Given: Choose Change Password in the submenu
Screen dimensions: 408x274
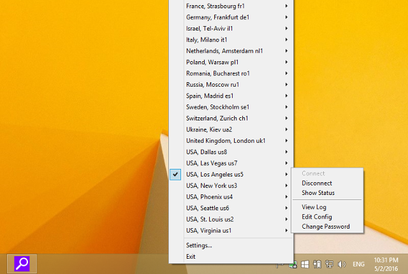Looking at the screenshot, I should (327, 227).
